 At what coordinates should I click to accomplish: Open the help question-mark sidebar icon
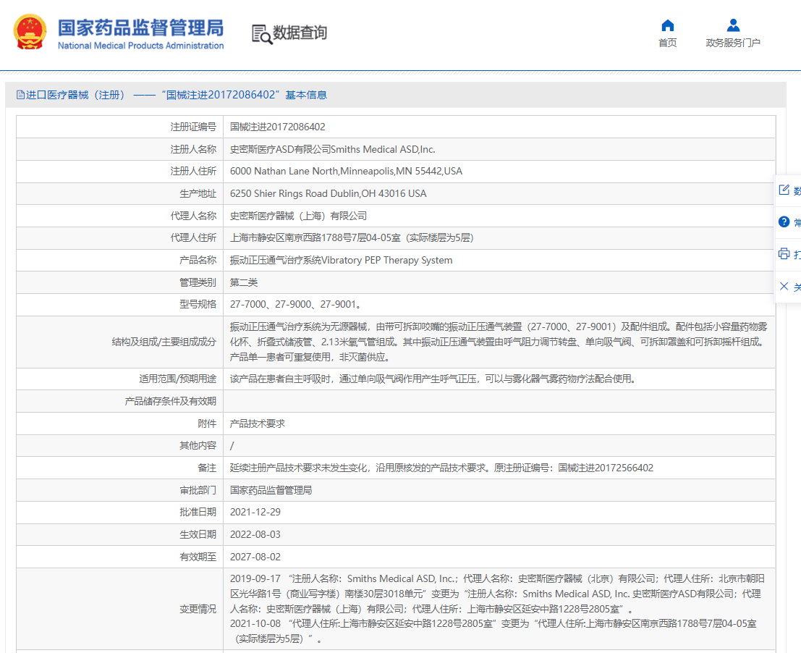tap(784, 222)
